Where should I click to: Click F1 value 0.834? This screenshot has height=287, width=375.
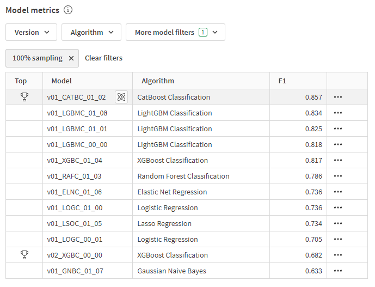tap(313, 113)
